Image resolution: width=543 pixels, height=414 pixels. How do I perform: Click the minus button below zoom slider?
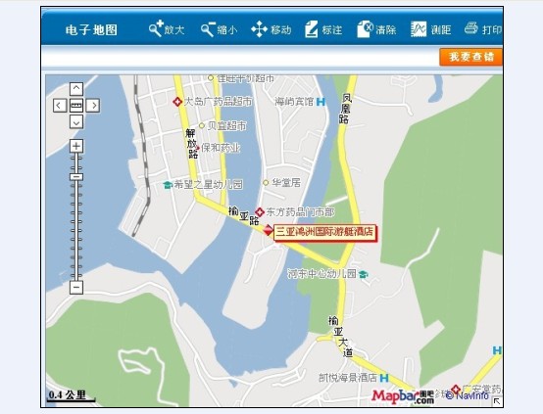click(x=76, y=288)
